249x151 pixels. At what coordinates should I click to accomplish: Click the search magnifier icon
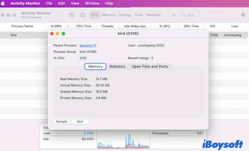tap(183, 15)
